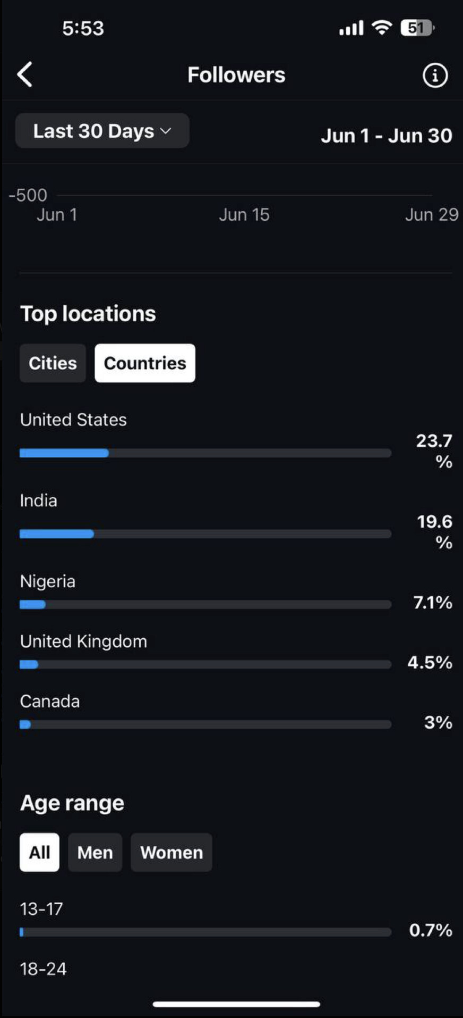Tap the Nigeria country label
The image size is (463, 1018).
click(x=48, y=581)
